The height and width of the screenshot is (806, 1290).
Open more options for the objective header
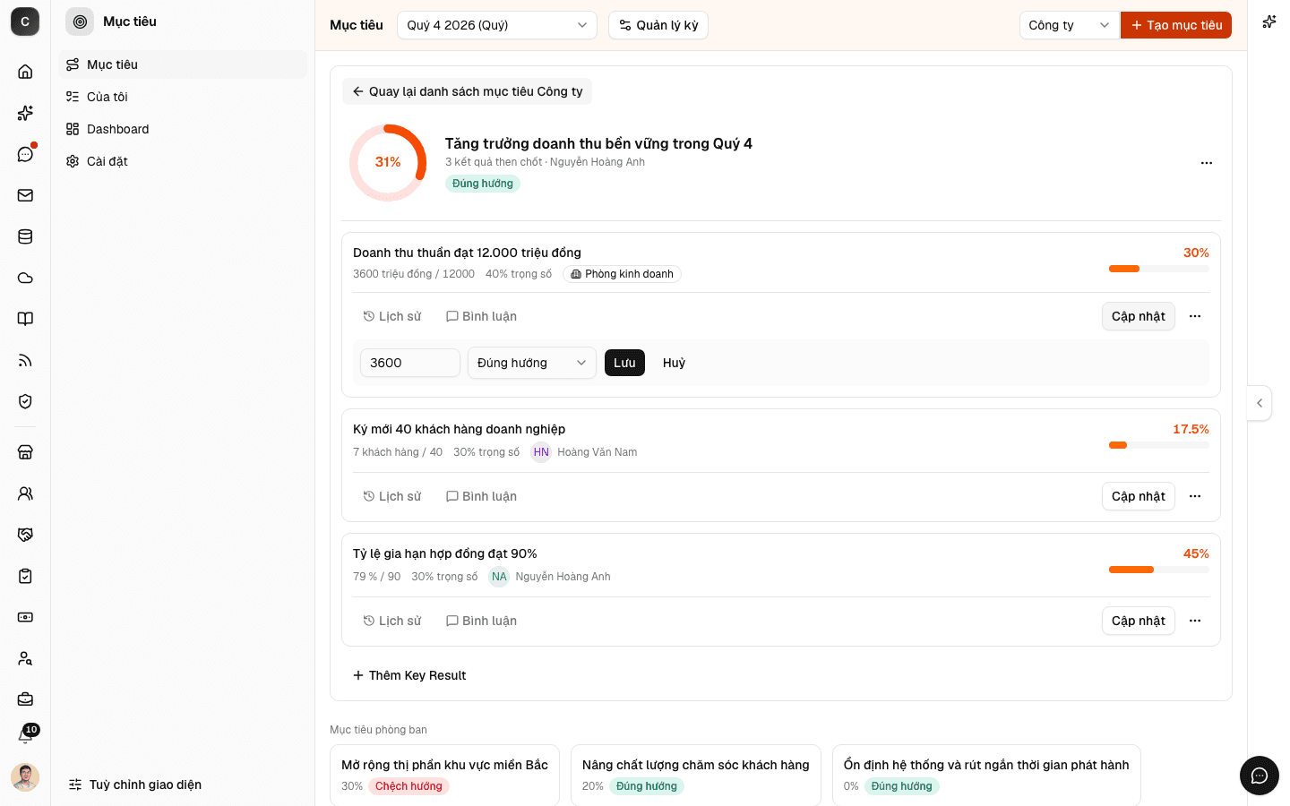(1207, 163)
